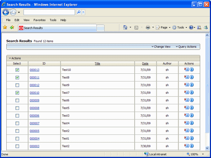Show content info for Test1 row

(192, 138)
